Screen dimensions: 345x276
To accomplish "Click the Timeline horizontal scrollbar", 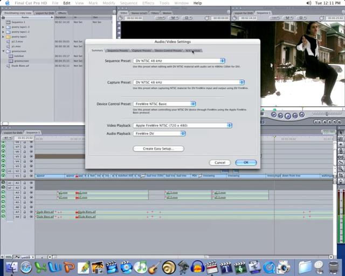I will (x=190, y=257).
